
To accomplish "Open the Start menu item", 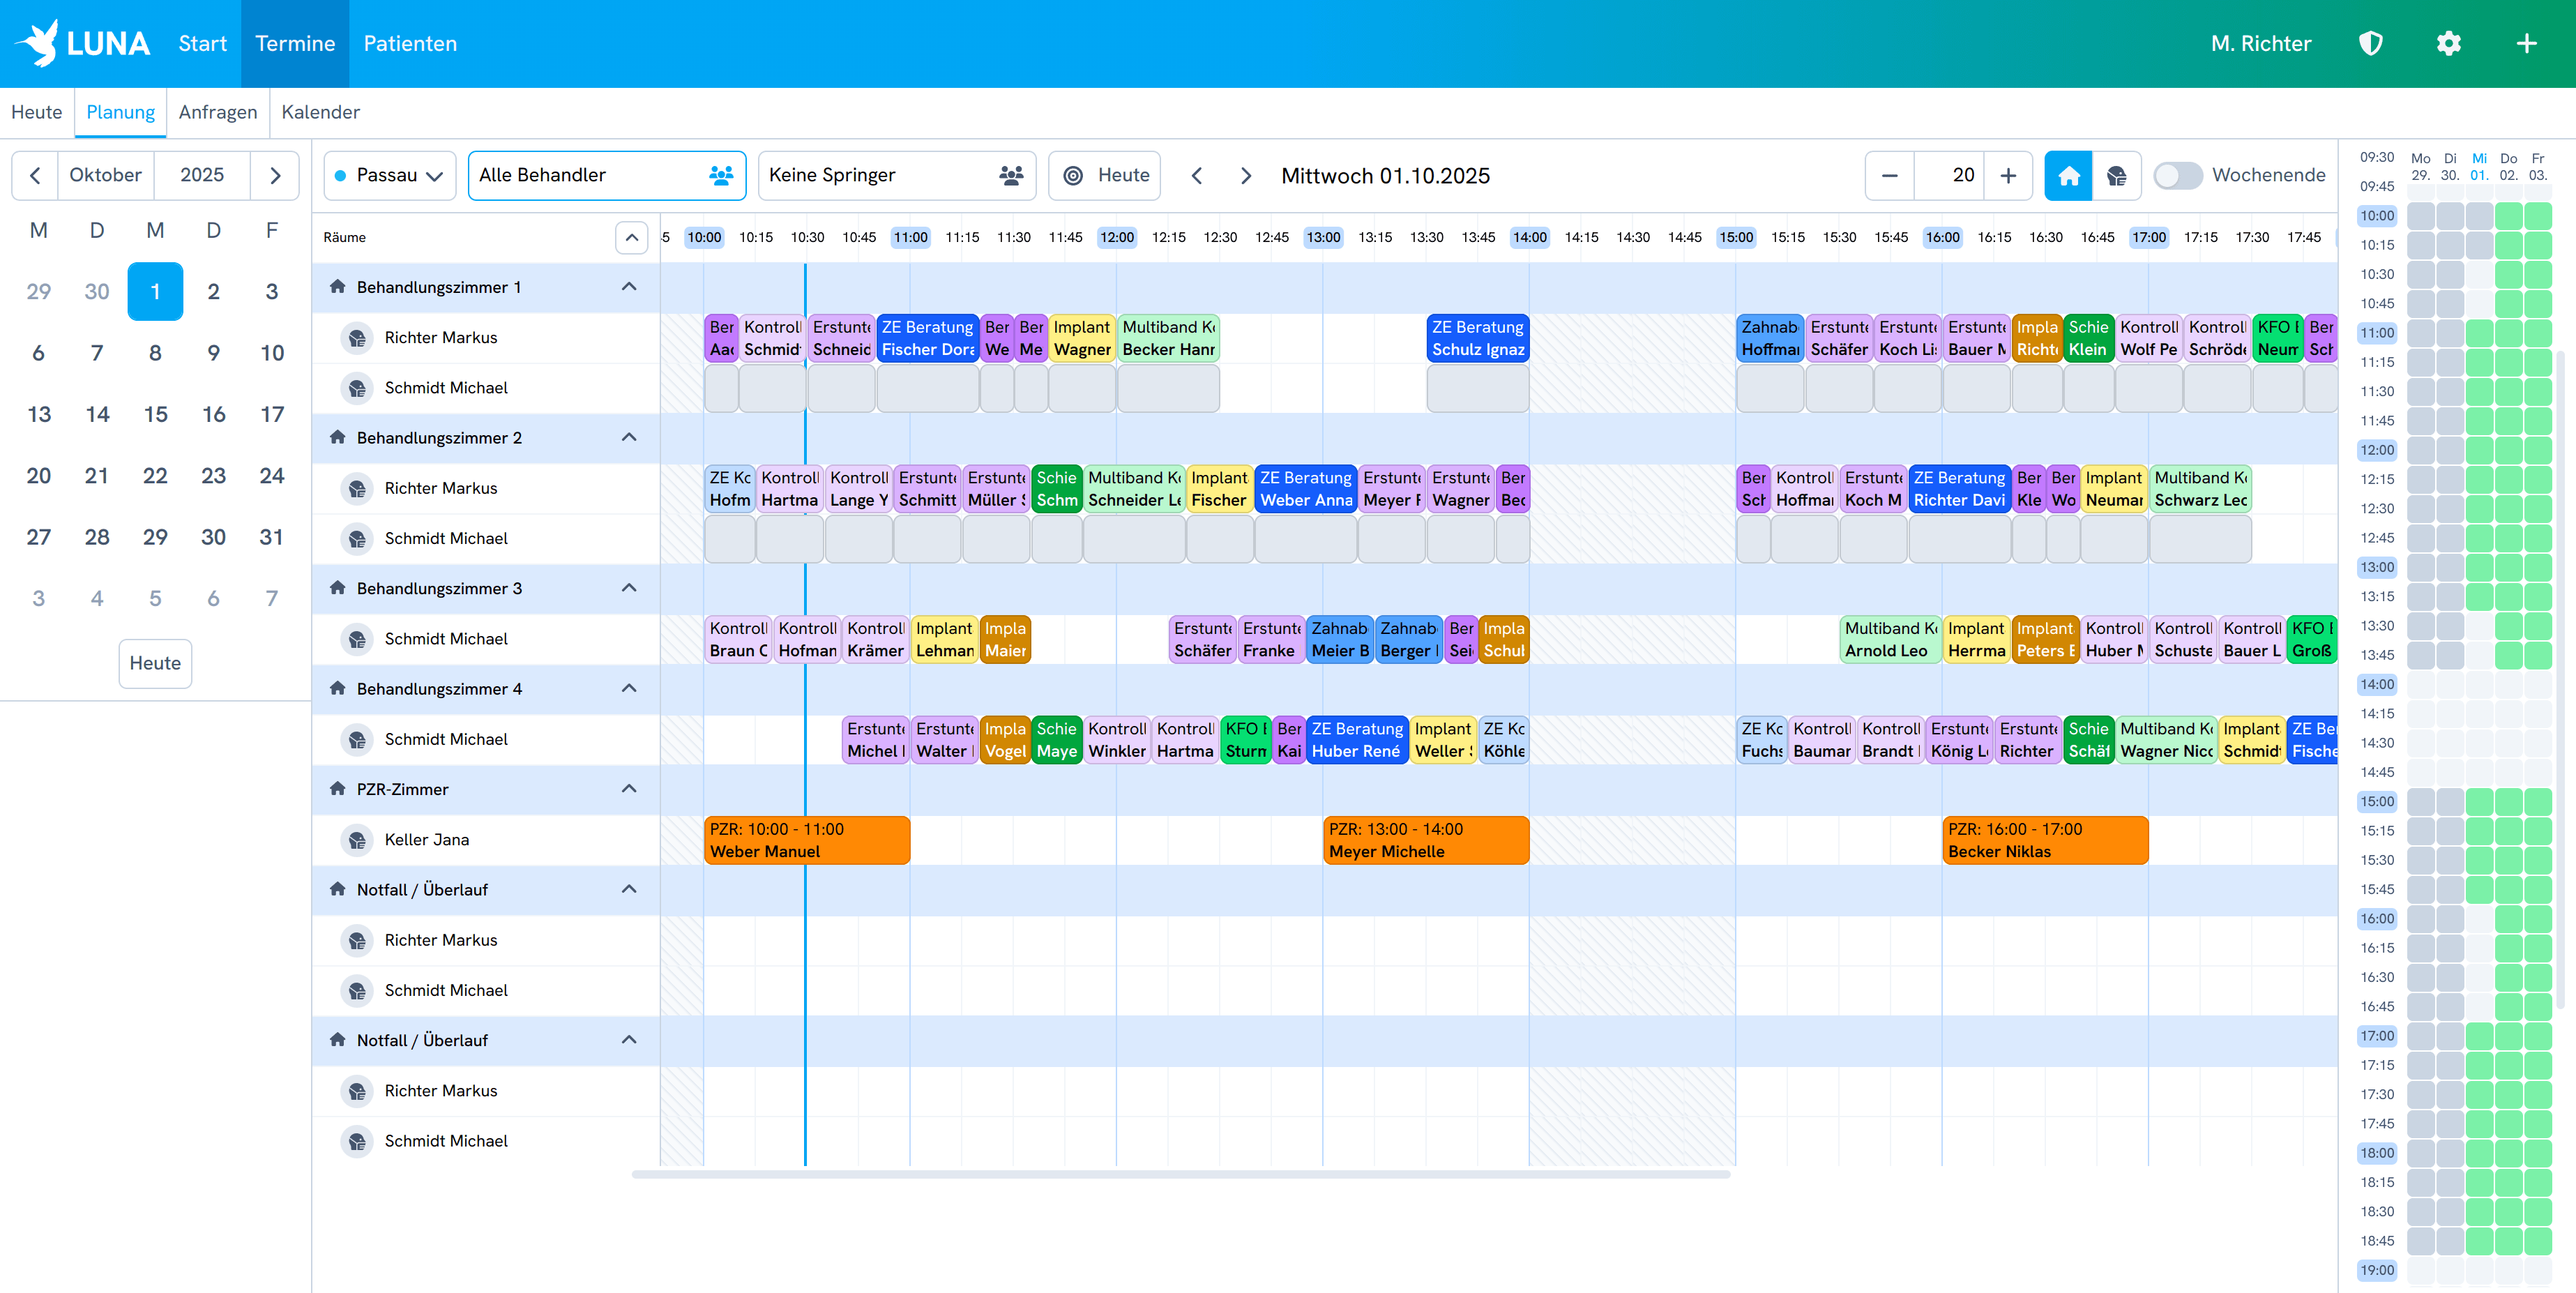I will [x=202, y=43].
